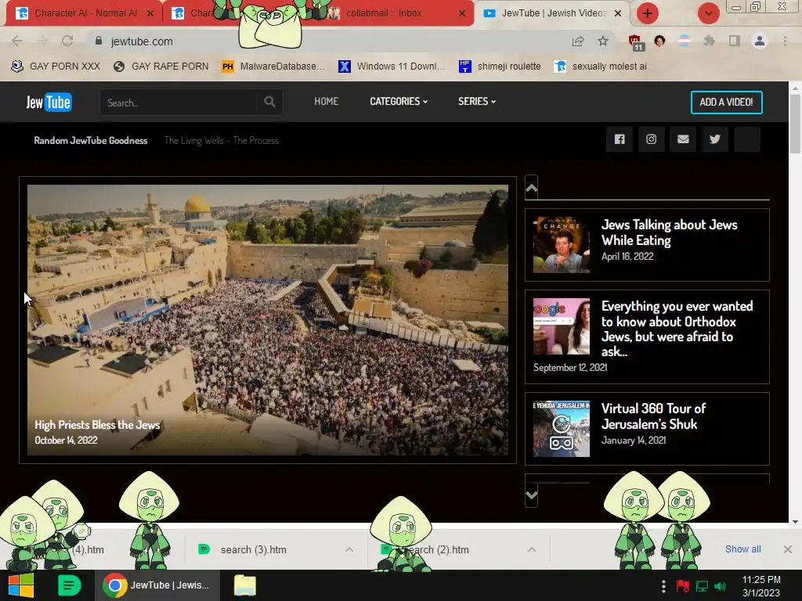802x601 pixels.
Task: Bookmark this page with the star icon
Action: coord(603,41)
